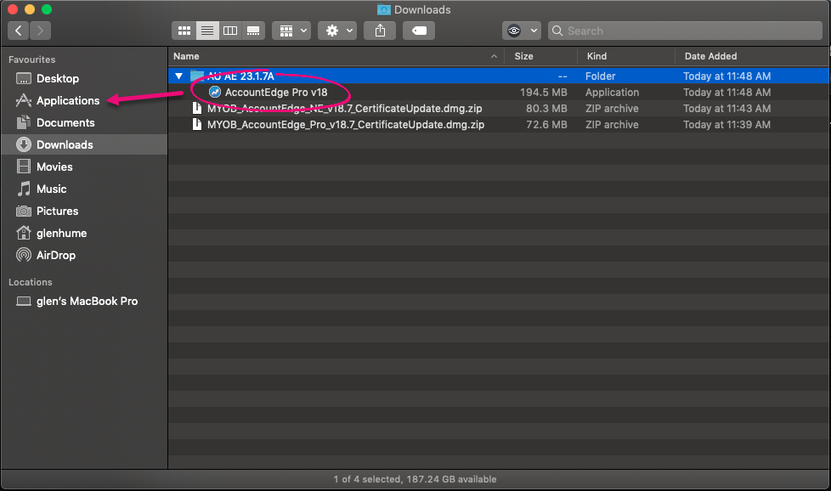Select AirDrop in the sidebar
The height and width of the screenshot is (491, 831).
click(55, 255)
